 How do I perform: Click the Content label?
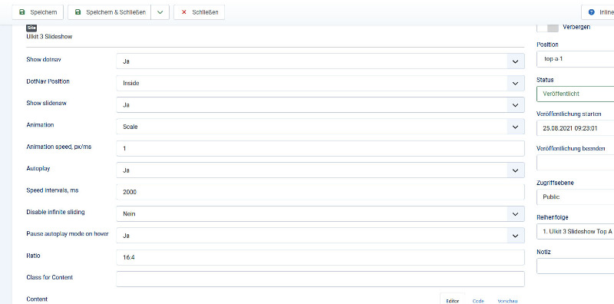(37, 299)
